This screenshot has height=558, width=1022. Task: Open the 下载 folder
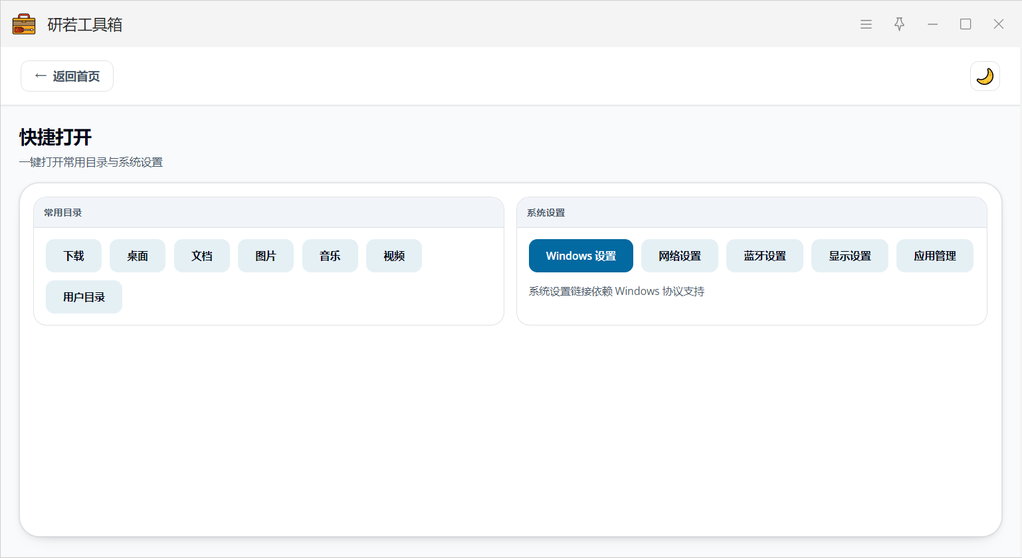(74, 256)
